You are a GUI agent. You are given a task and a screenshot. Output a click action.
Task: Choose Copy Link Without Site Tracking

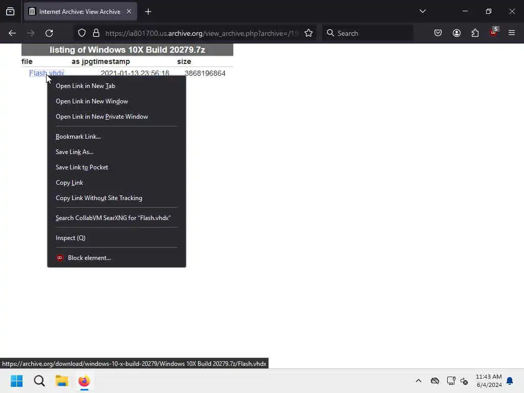point(117,198)
